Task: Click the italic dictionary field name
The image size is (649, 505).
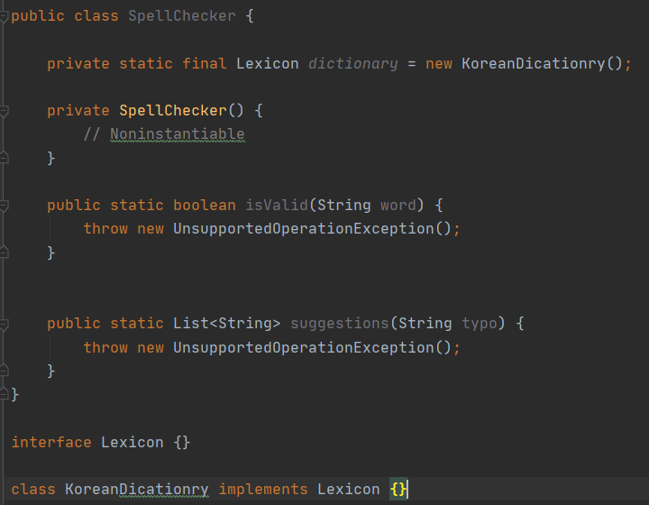Action: [353, 64]
